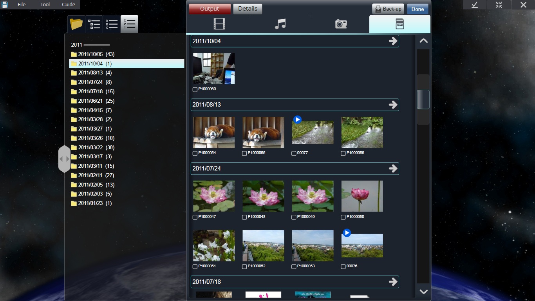This screenshot has height=301, width=535.
Task: Open the 2011/10/04 group arrow
Action: (393, 41)
